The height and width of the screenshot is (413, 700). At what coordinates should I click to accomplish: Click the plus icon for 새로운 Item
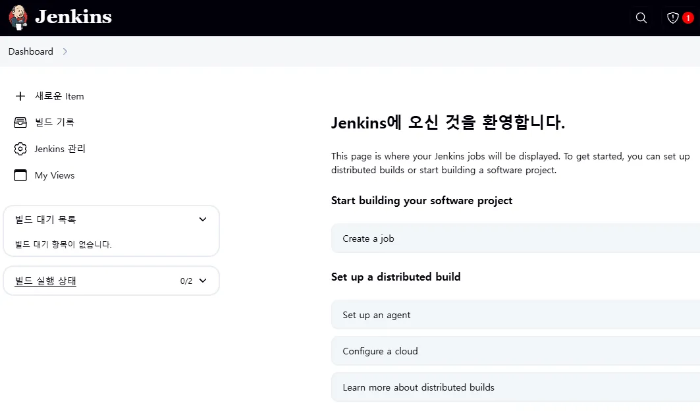pos(20,96)
